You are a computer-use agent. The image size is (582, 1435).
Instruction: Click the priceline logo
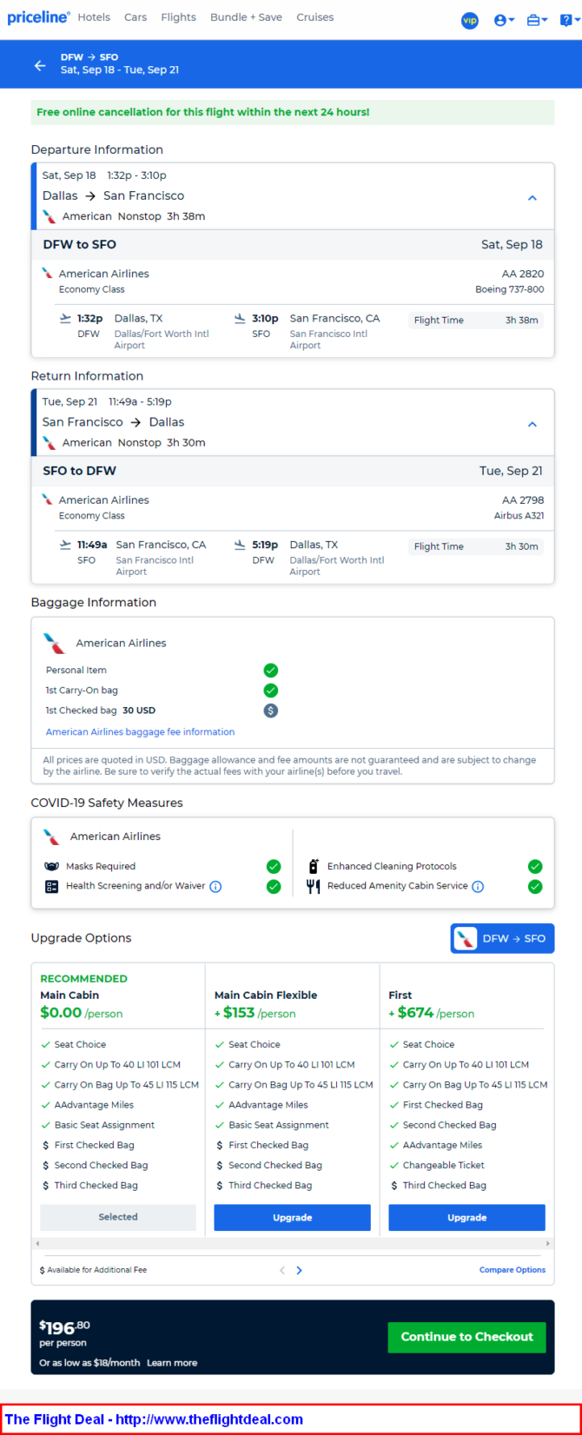(38, 17)
